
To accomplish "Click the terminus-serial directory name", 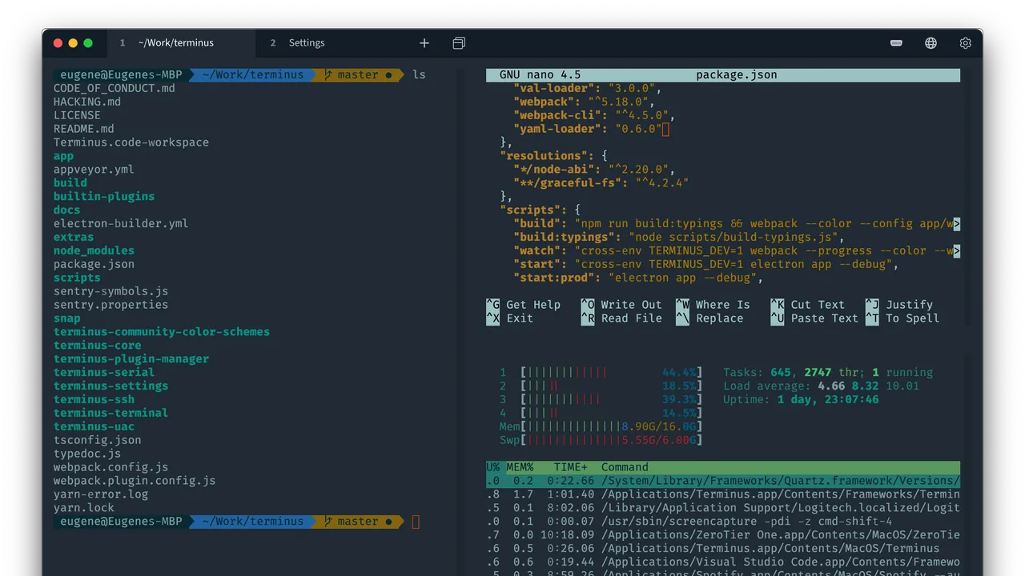I will pyautogui.click(x=104, y=372).
